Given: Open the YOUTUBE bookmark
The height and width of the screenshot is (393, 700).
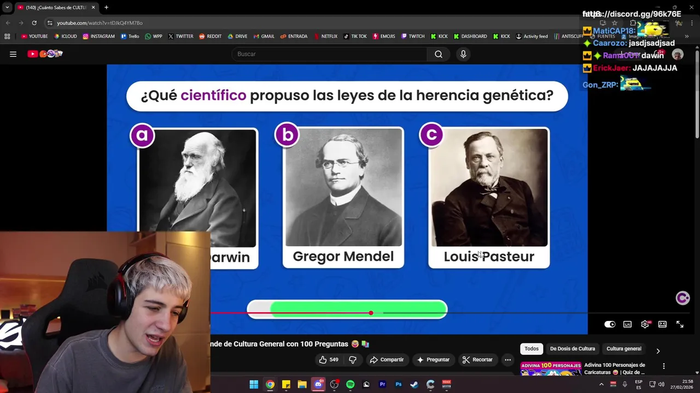Looking at the screenshot, I should 34,37.
